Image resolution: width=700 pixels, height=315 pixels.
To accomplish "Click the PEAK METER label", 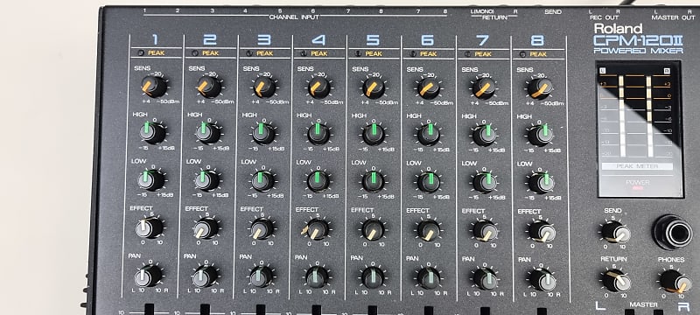I will 638,166.
